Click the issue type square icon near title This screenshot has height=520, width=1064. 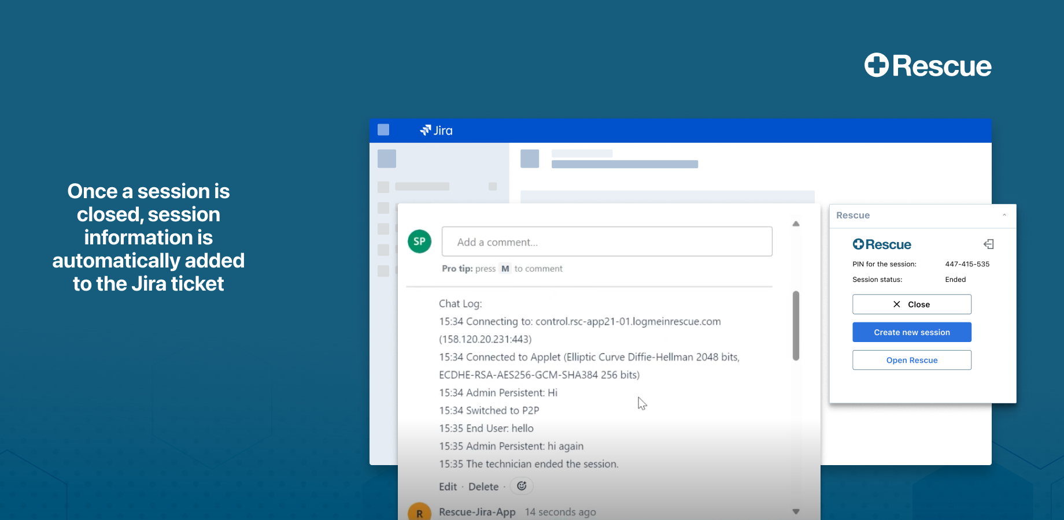[530, 159]
